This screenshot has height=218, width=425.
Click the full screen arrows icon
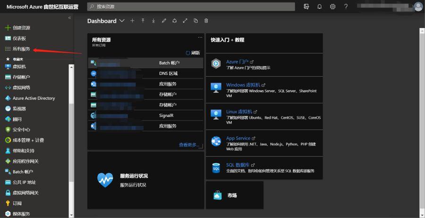[185, 21]
